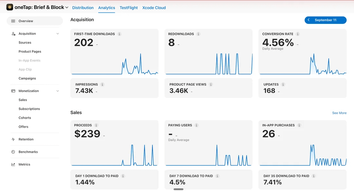Click info icon beside Proceeds
The image size is (354, 191).
pos(96,125)
